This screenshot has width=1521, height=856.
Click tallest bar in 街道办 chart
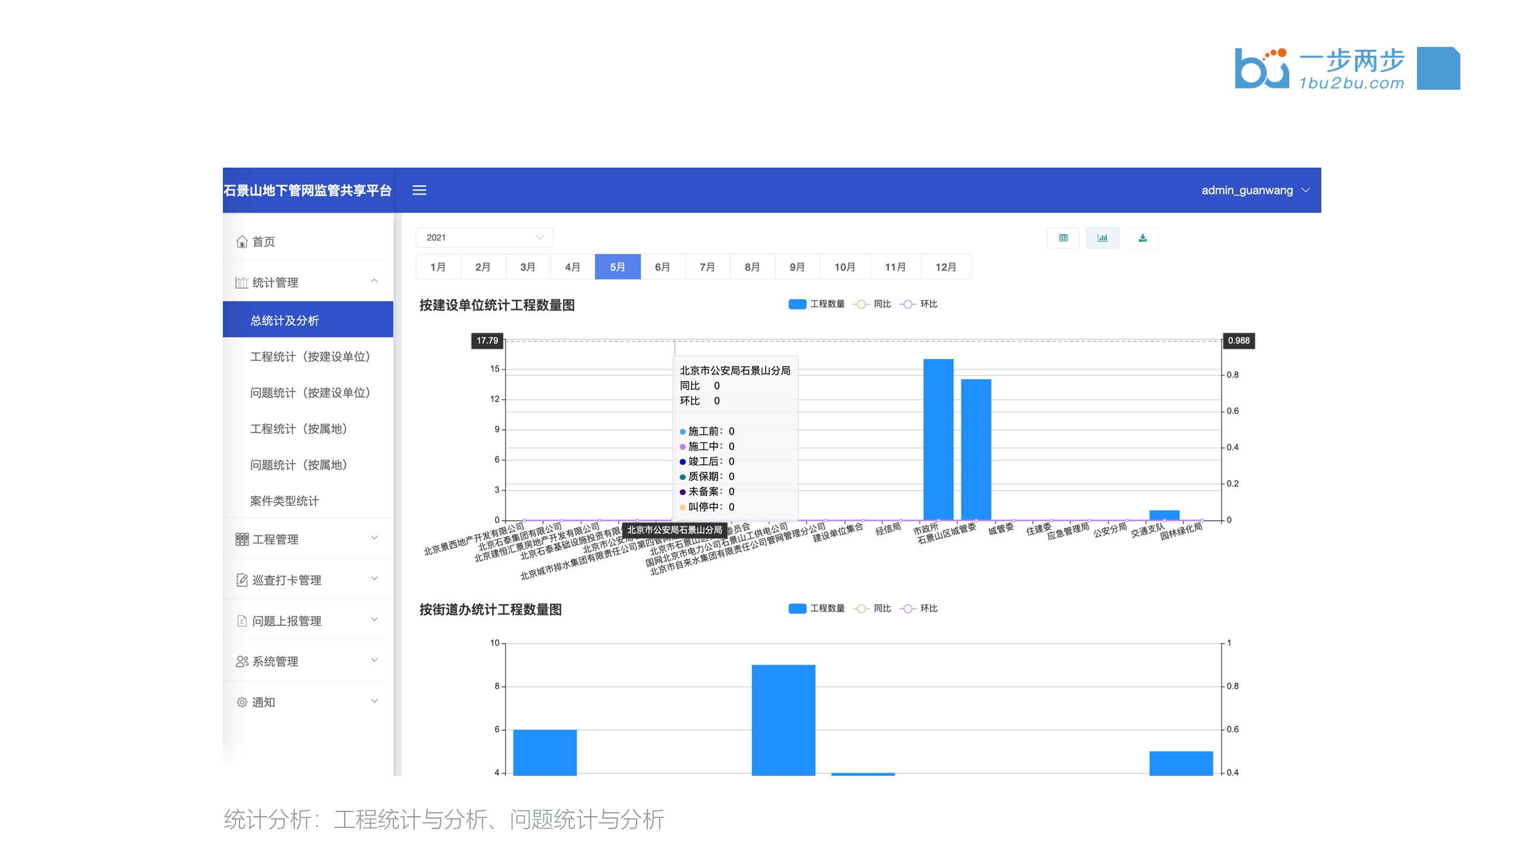783,720
